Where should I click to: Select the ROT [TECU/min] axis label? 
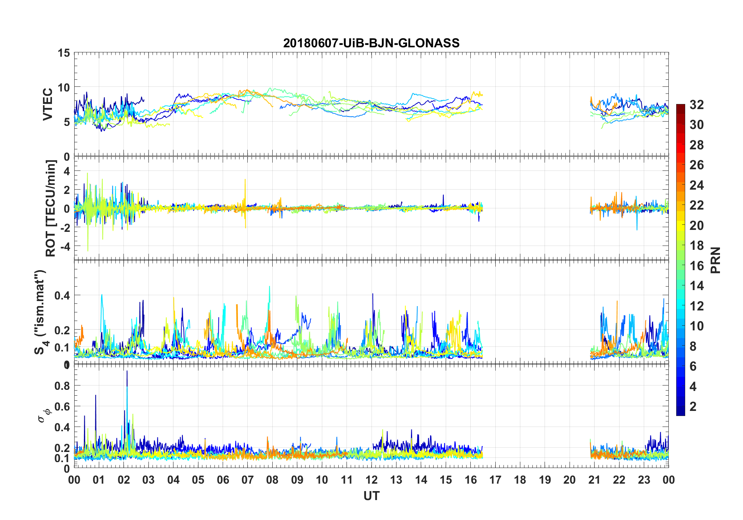coord(51,208)
